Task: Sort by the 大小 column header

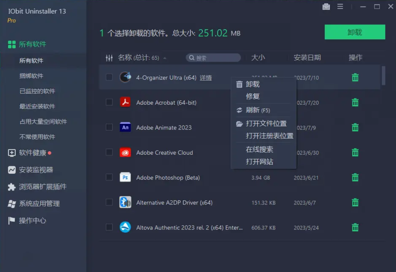Action: 258,58
